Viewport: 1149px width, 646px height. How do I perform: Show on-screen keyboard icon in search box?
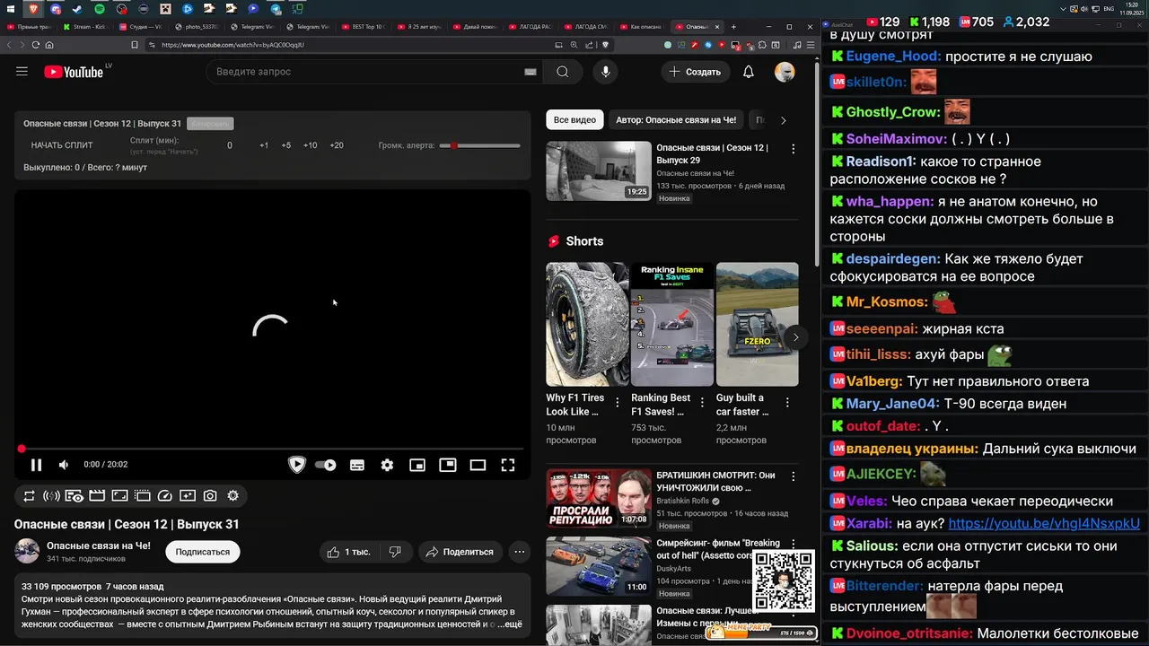(x=530, y=72)
